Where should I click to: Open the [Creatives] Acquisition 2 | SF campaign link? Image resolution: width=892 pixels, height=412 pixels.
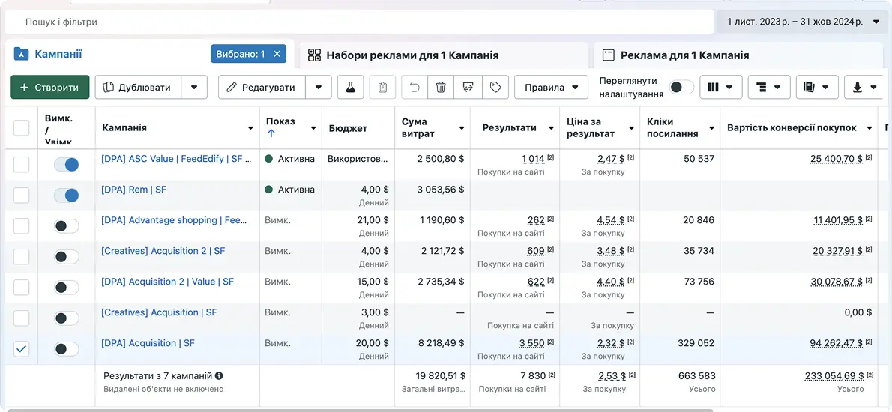[163, 251]
